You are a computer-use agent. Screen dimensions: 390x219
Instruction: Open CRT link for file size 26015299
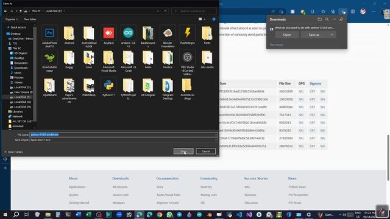313,91
